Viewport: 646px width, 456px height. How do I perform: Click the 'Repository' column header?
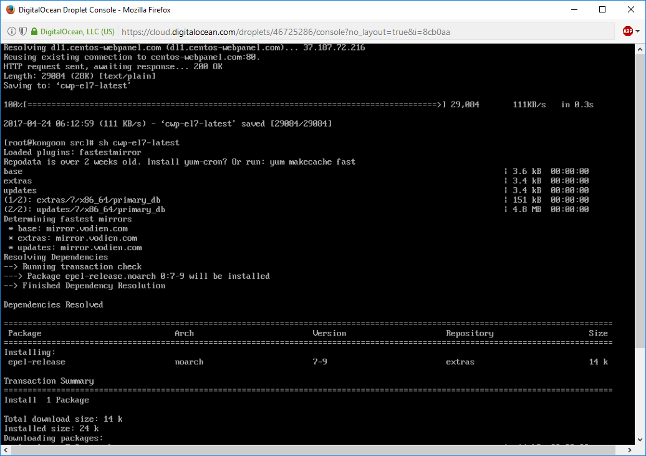(470, 333)
